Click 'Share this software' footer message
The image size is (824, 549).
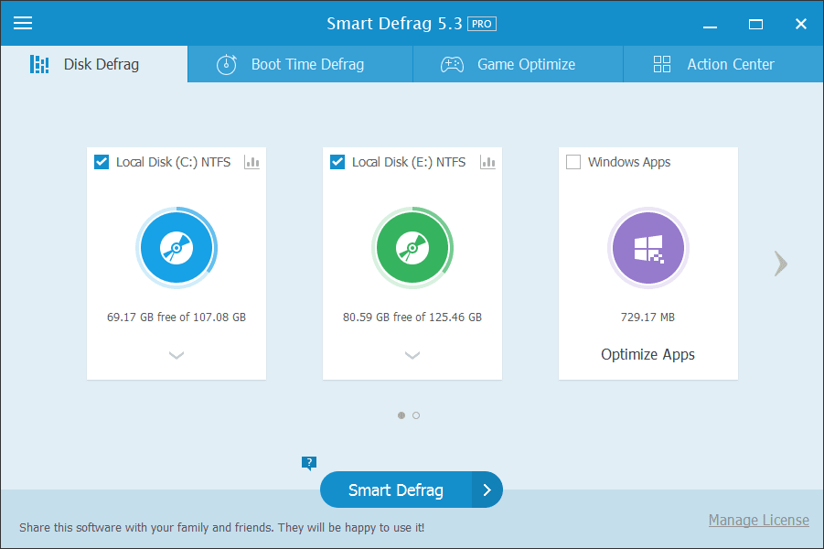point(221,527)
